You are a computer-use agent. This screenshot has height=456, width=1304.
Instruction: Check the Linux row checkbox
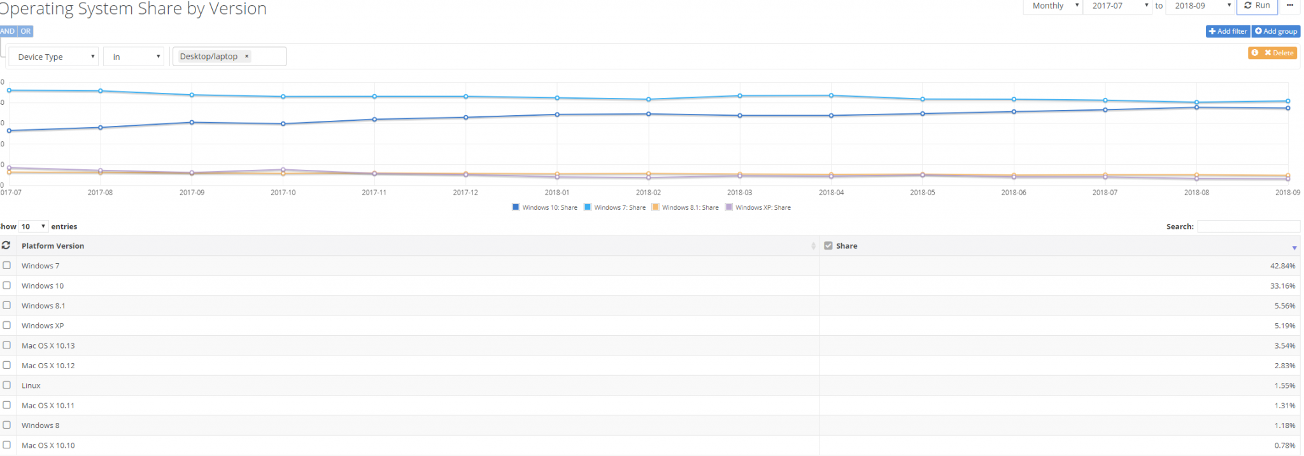(7, 385)
